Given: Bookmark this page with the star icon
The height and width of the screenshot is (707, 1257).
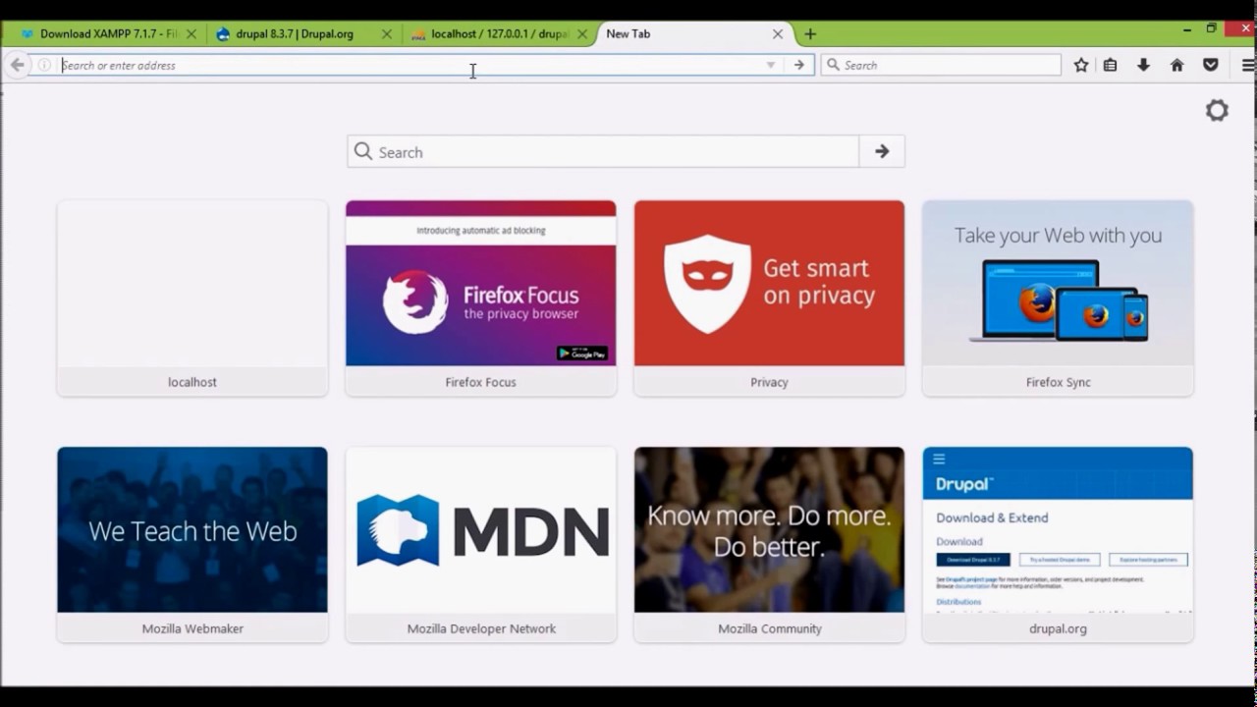Looking at the screenshot, I should [x=1081, y=65].
